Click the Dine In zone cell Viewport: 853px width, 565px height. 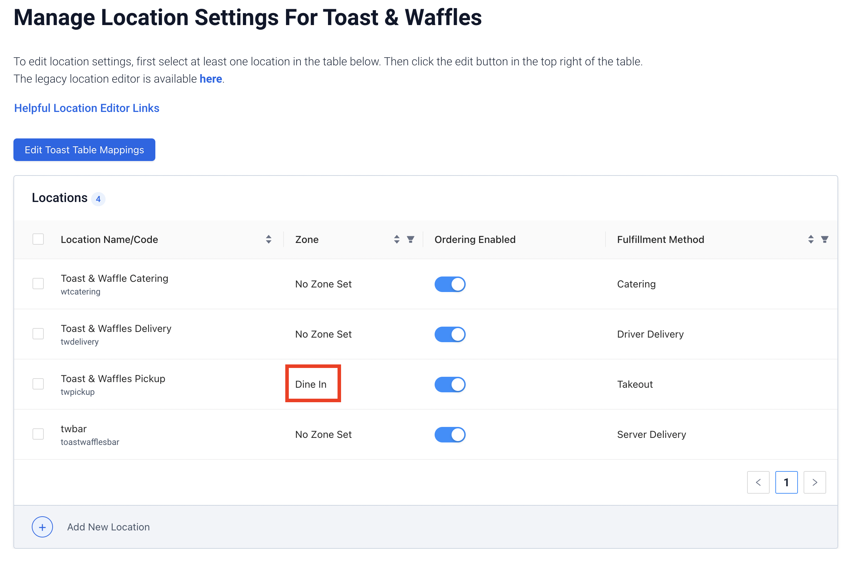(x=311, y=384)
